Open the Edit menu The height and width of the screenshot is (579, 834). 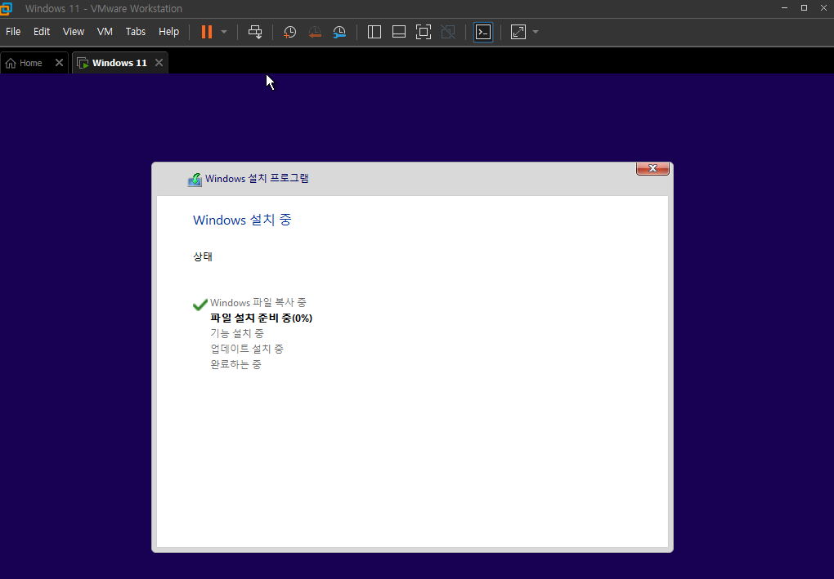click(x=42, y=32)
